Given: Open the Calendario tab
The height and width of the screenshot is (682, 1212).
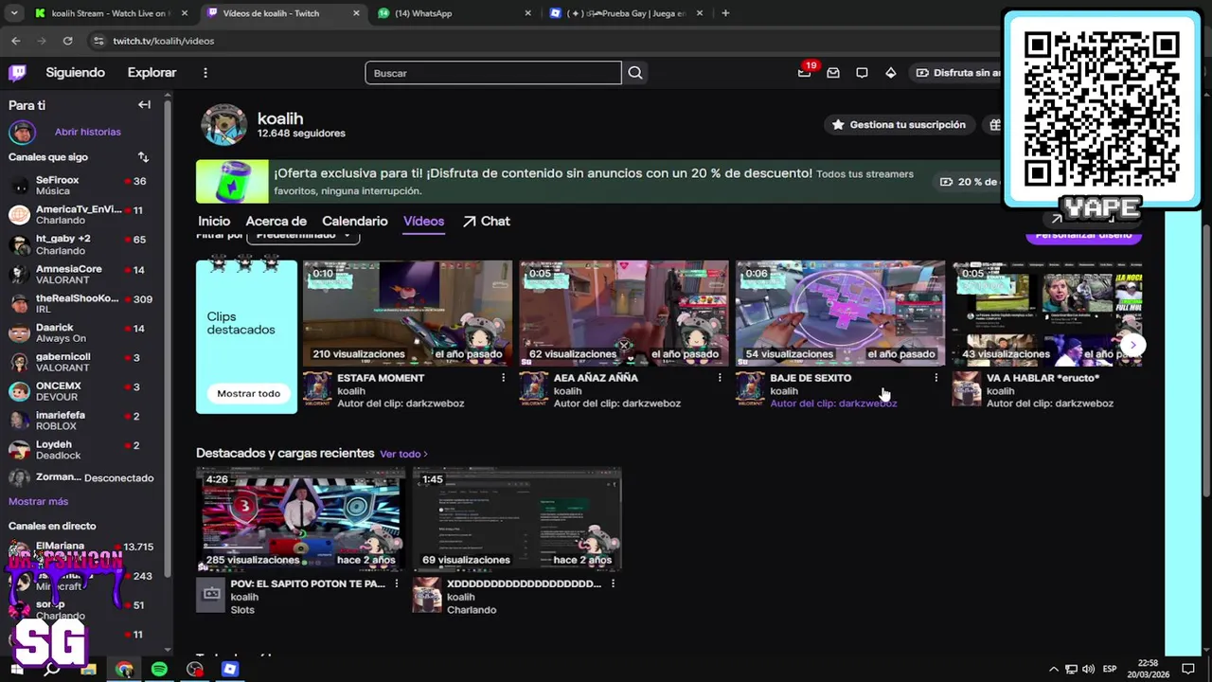Looking at the screenshot, I should tap(355, 221).
